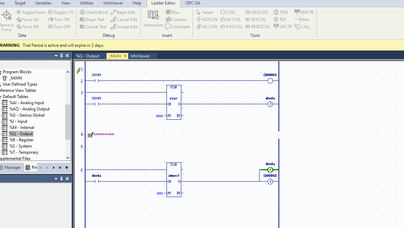Image resolution: width=404 pixels, height=228 pixels.
Task: Switch to the InfoViewer editor tab
Action: click(140, 56)
